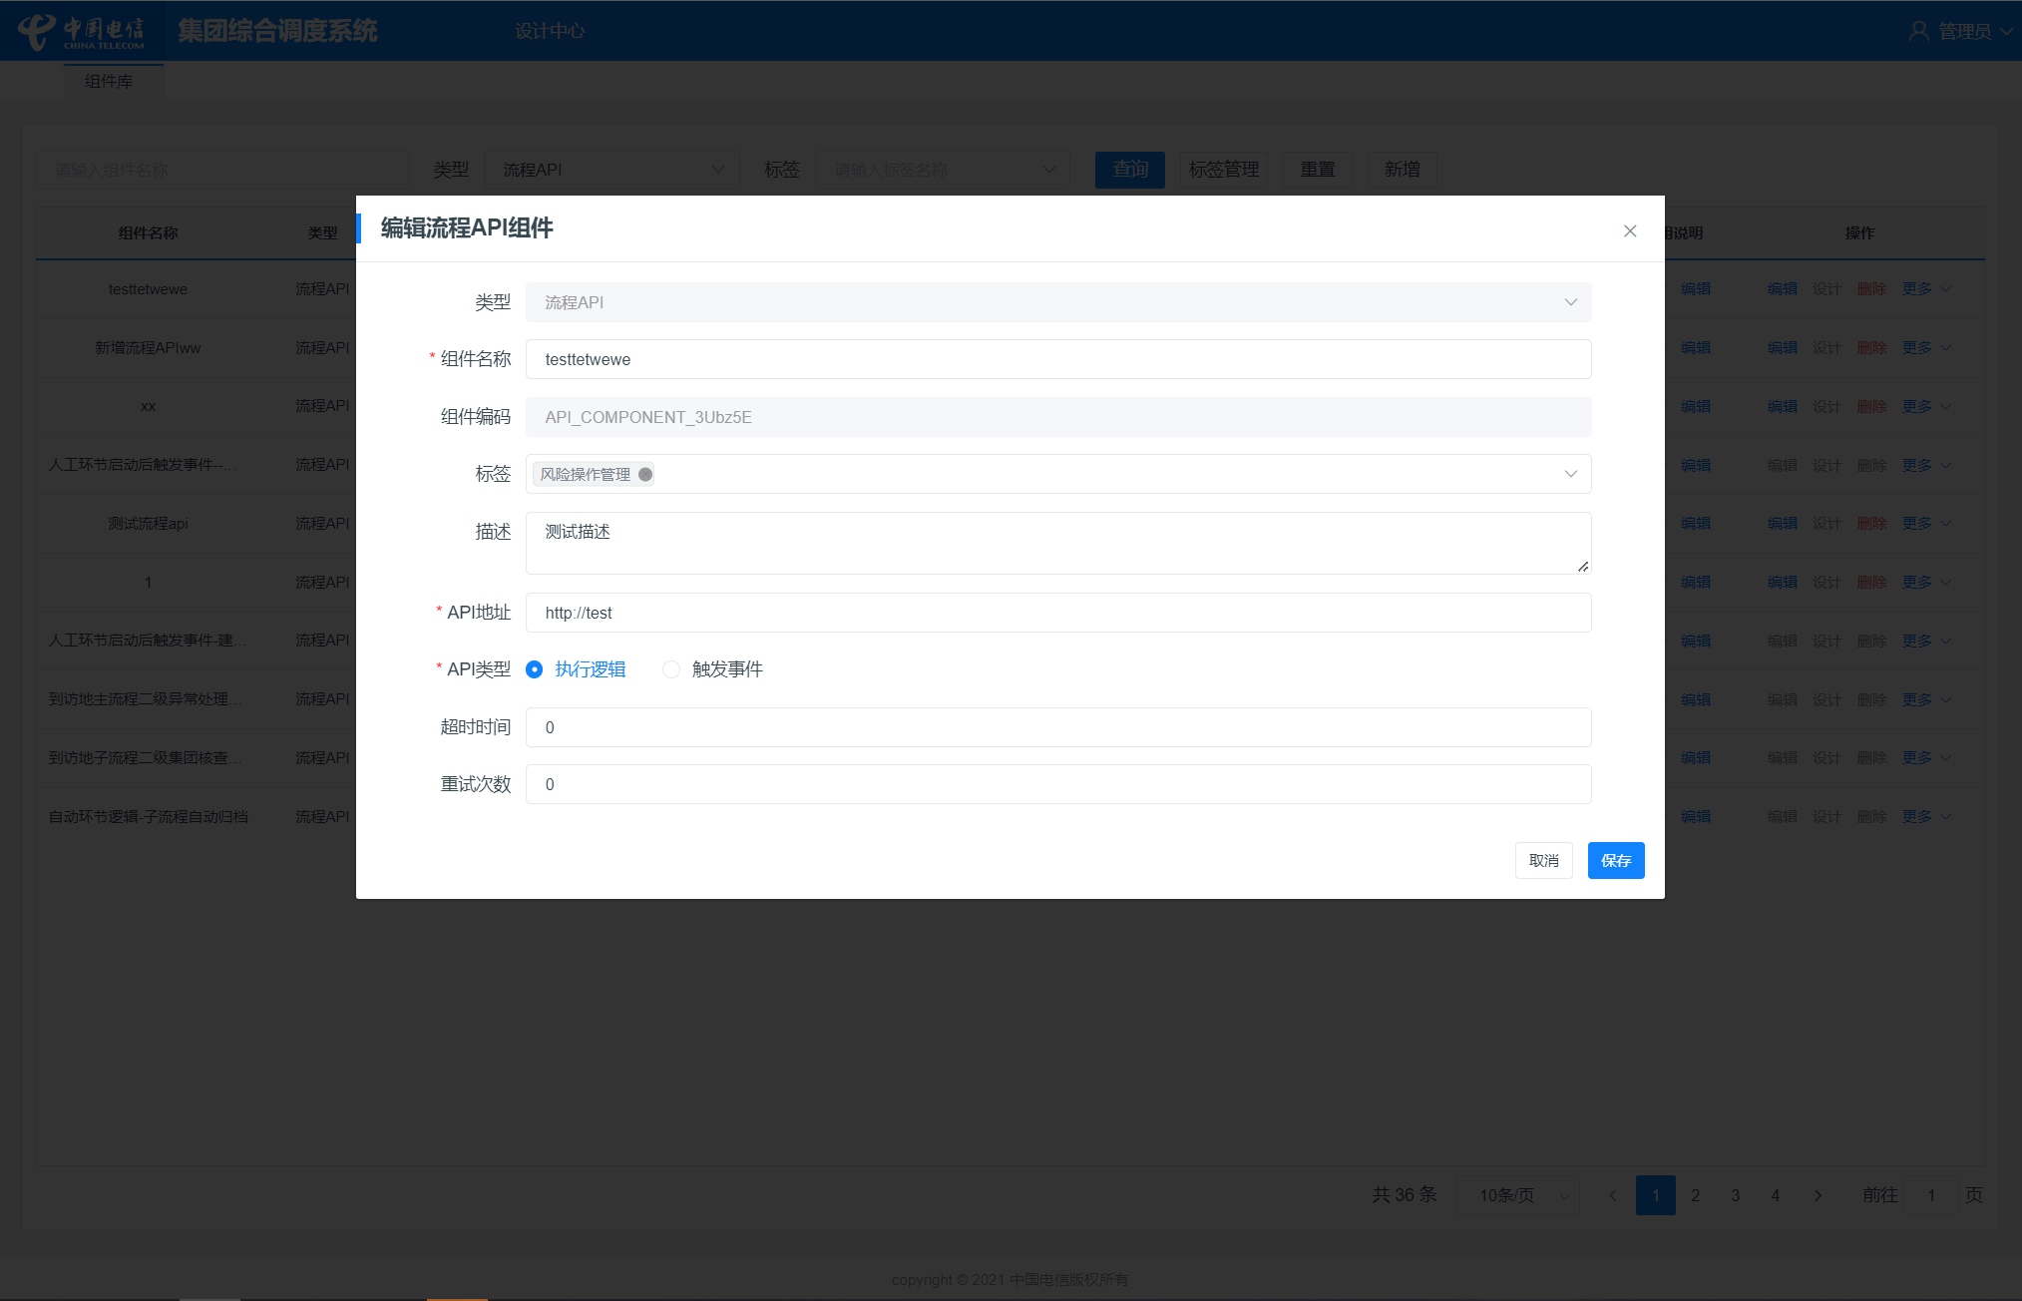Click the 组件名称 input field
2022x1301 pixels.
[x=1057, y=359]
